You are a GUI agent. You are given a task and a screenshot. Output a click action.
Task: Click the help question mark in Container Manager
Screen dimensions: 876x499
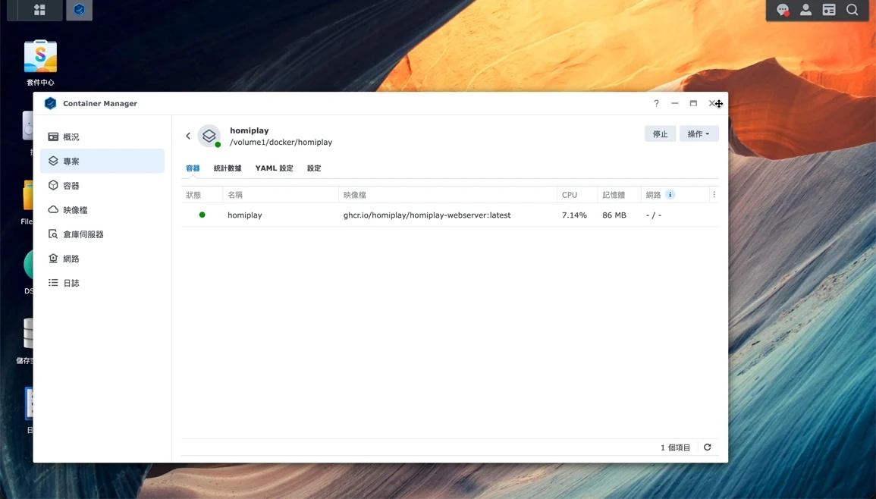click(657, 103)
